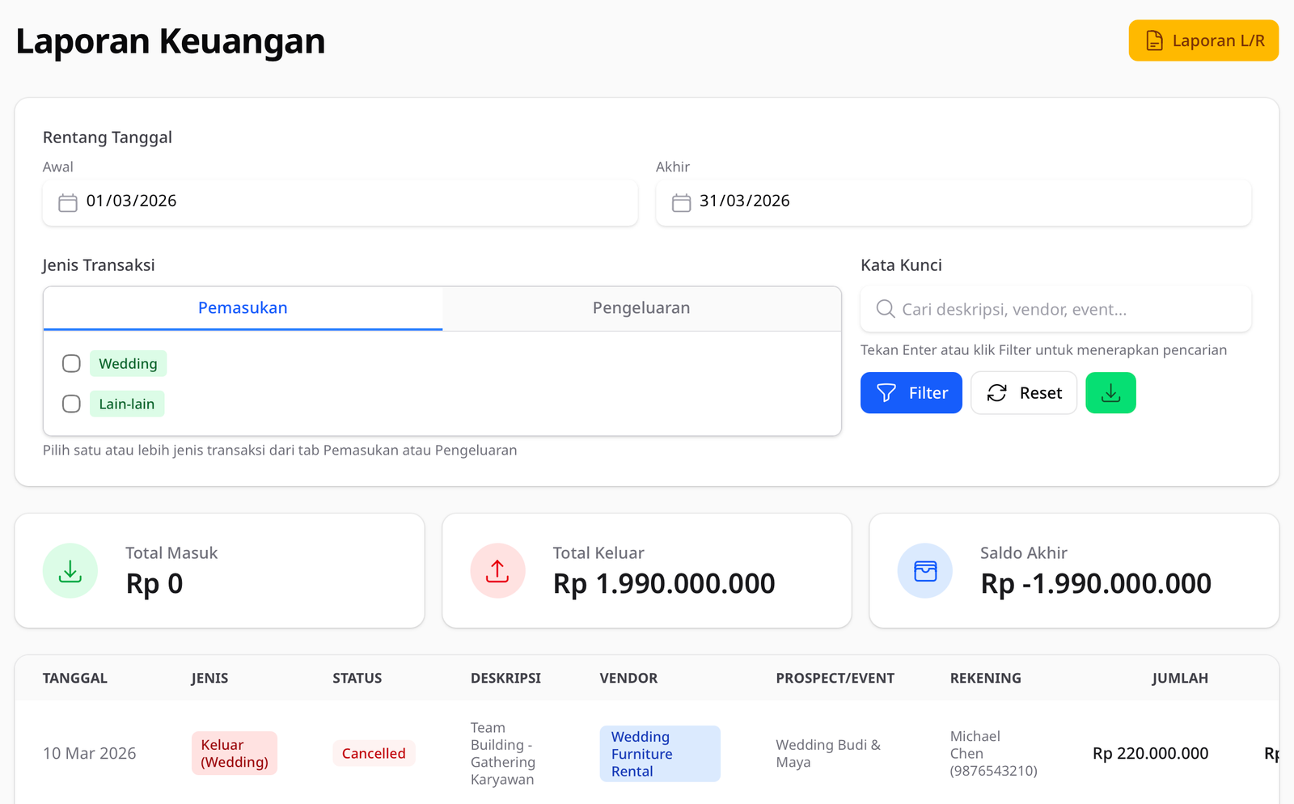Apply filters with the blue Filter button

(911, 393)
